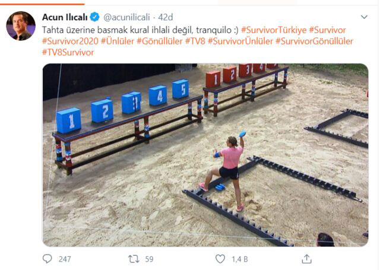Open the #Survivor2020 hashtag
380x270 pixels.
click(x=70, y=41)
